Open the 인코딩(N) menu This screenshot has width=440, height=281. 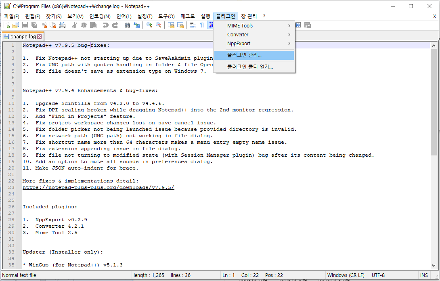(100, 16)
